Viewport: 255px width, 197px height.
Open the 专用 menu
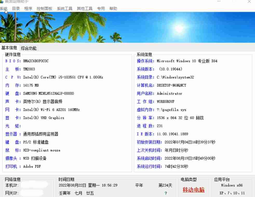point(101,8)
